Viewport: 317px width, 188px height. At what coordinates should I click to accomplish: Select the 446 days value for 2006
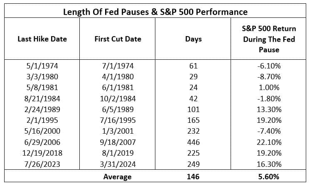click(x=194, y=142)
